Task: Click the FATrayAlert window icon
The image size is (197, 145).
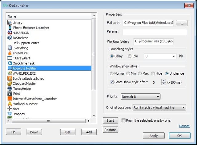Action: tap(10, 58)
